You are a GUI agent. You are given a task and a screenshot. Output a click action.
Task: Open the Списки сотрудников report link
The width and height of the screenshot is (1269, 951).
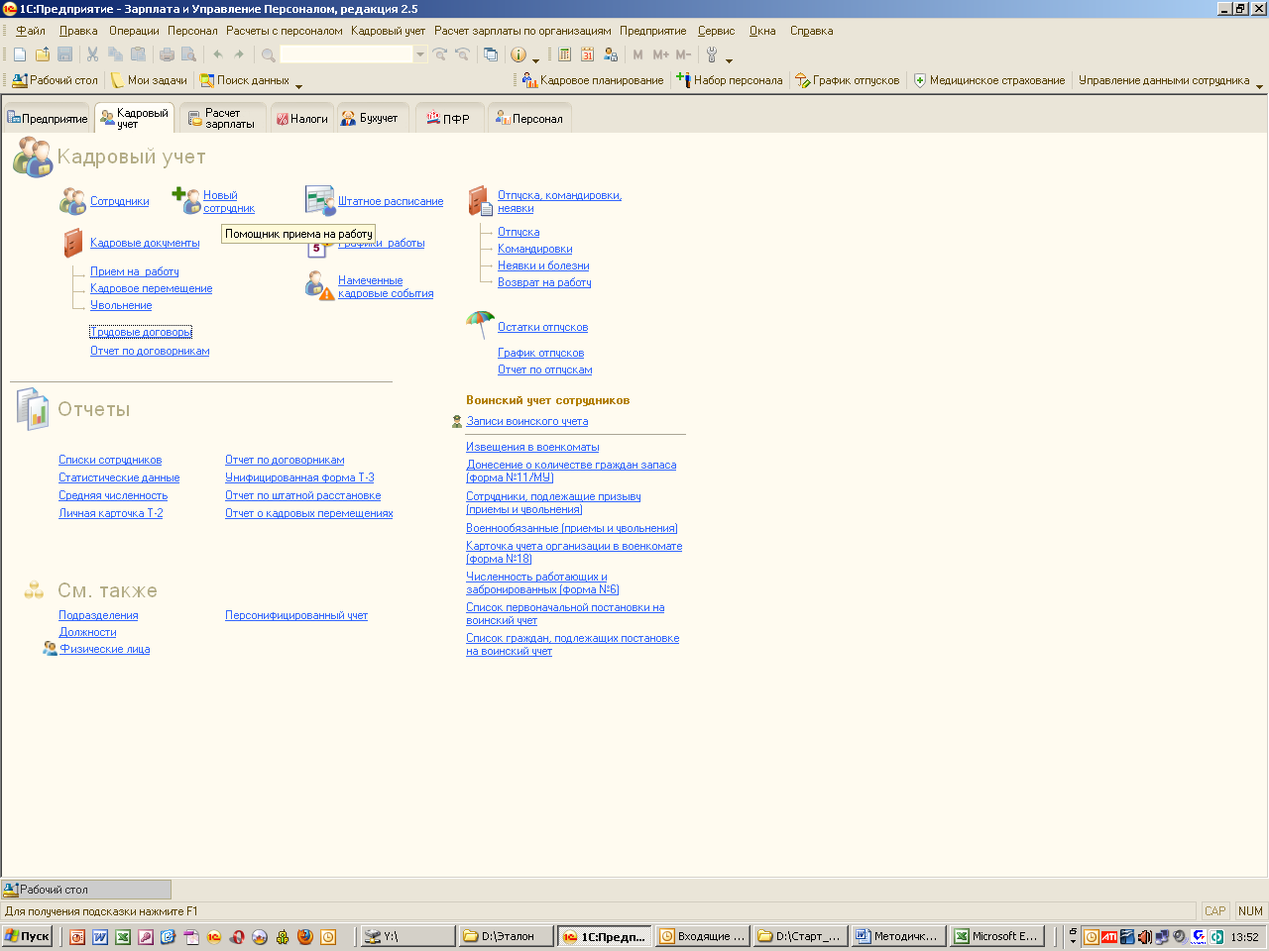tap(110, 460)
